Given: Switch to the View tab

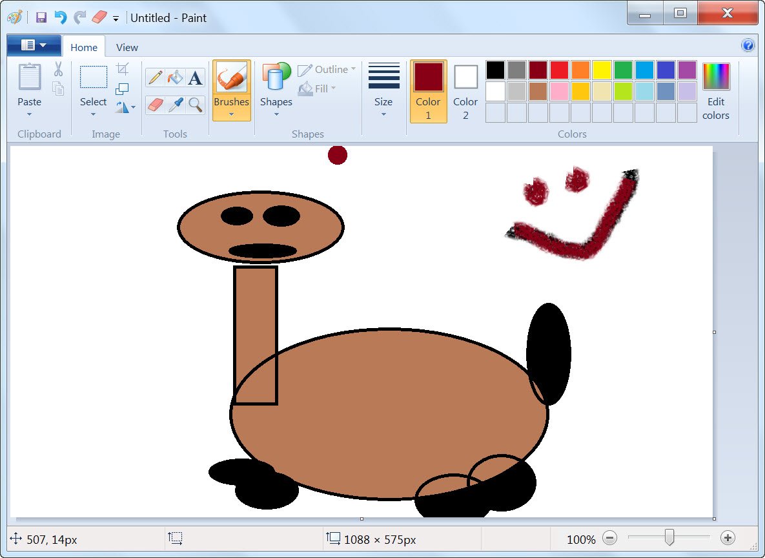Looking at the screenshot, I should pos(127,47).
